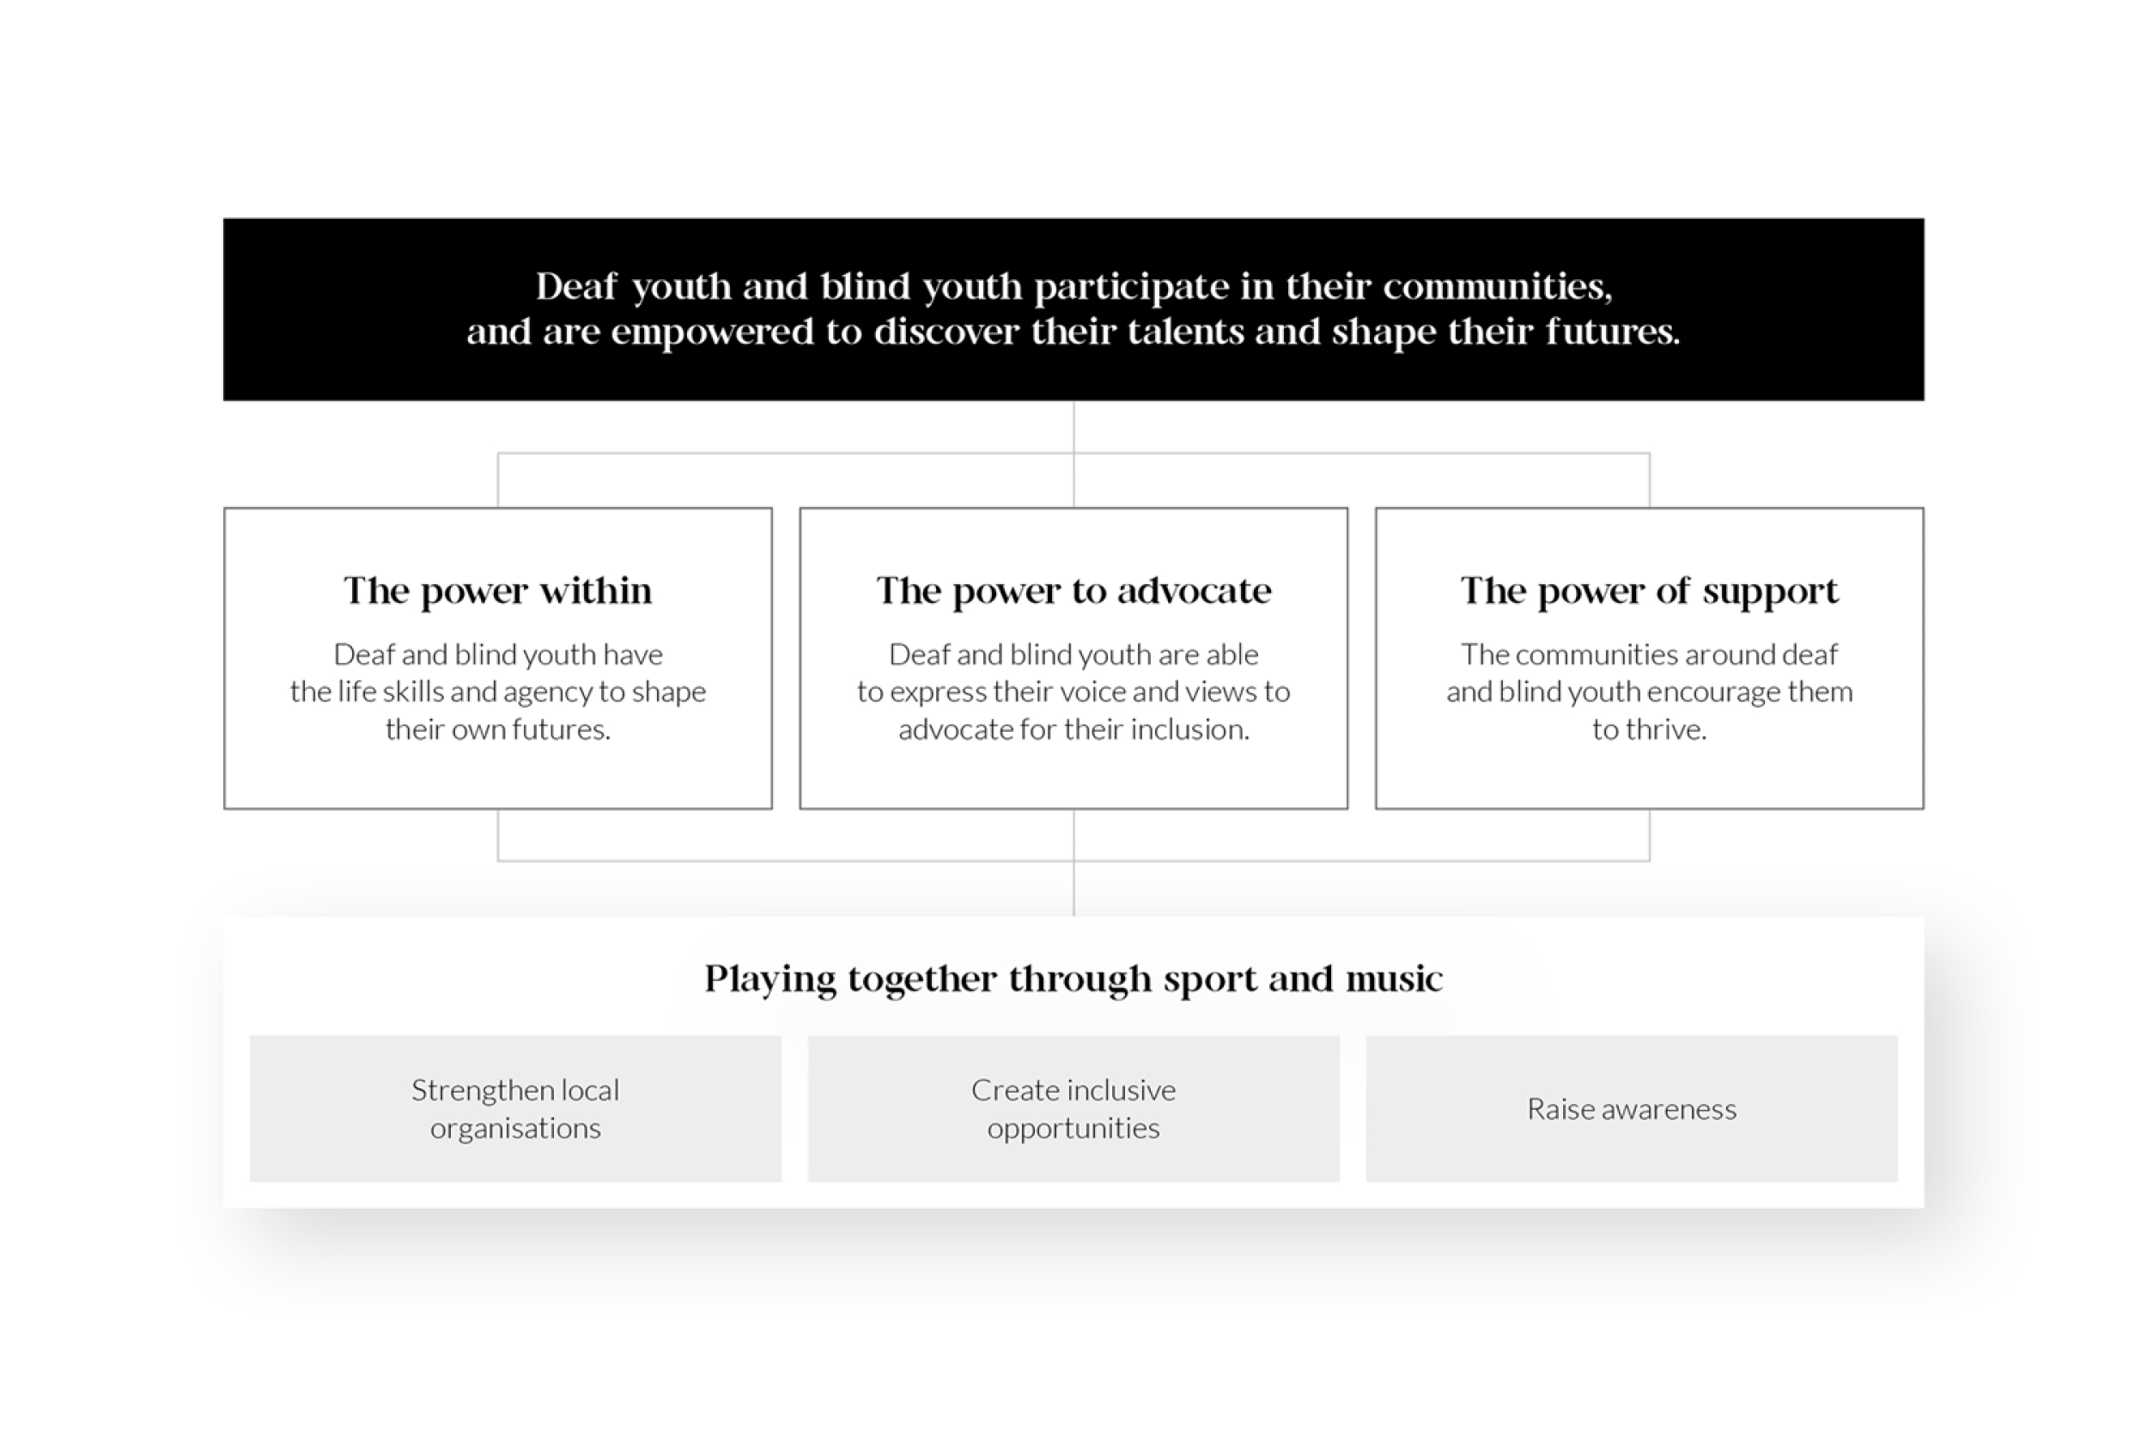The height and width of the screenshot is (1432, 2147).
Task: Click the 'Raise awareness' box
Action: pyautogui.click(x=1631, y=1108)
